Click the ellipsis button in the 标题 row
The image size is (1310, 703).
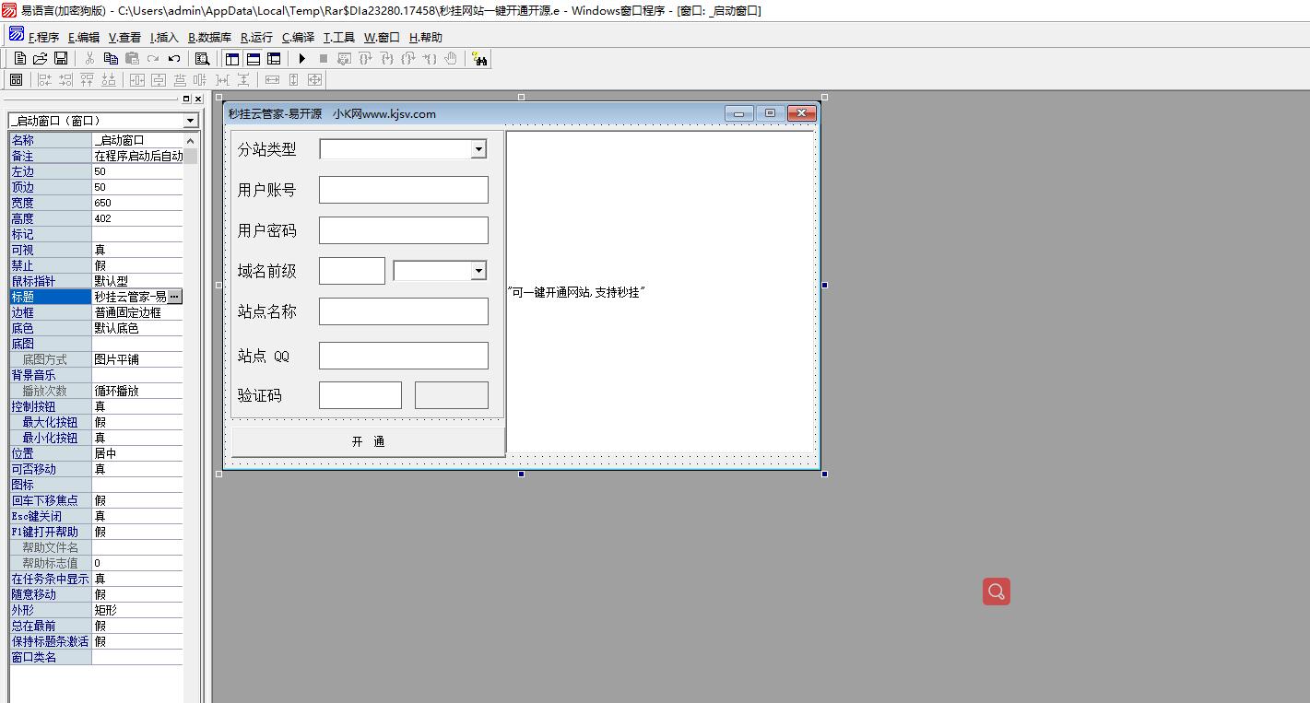click(174, 297)
